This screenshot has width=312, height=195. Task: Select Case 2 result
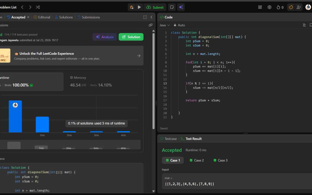coord(197,160)
